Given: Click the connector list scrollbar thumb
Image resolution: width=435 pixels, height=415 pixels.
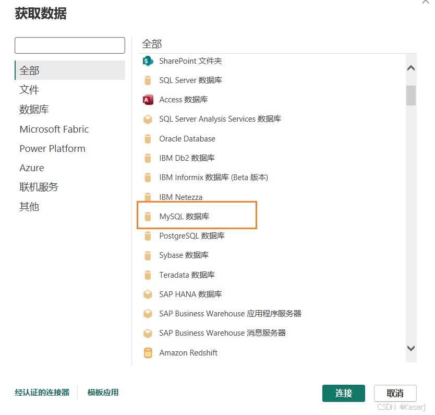Looking at the screenshot, I should click(x=411, y=96).
